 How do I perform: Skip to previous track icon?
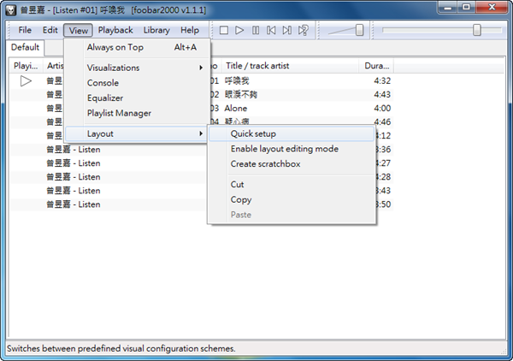[x=271, y=31]
